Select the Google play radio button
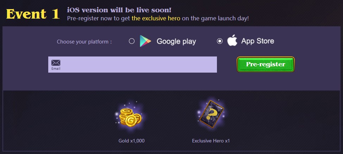Image resolution: width=343 pixels, height=154 pixels. pyautogui.click(x=132, y=41)
